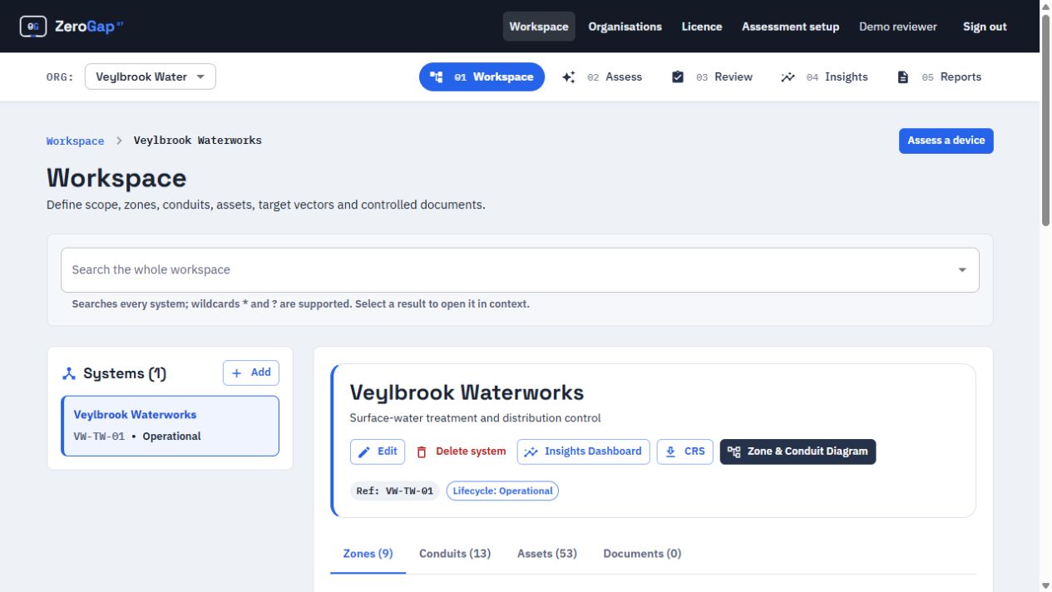Open the Insights Dashboard button
This screenshot has height=592, width=1052.
[584, 451]
